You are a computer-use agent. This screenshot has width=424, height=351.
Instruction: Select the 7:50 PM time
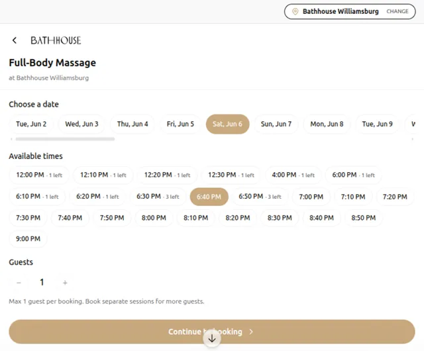[112, 218]
